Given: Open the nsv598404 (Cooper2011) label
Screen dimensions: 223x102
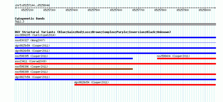Looking at the screenshot, I should click(x=173, y=56).
